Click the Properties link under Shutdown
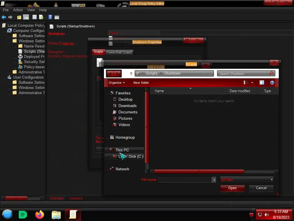Screen dimensions: 294x221 [x=66, y=43]
